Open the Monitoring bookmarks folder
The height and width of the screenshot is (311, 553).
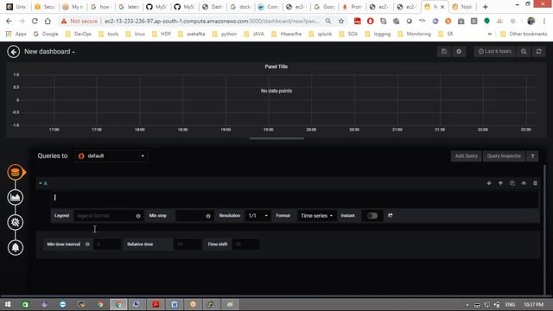(414, 34)
